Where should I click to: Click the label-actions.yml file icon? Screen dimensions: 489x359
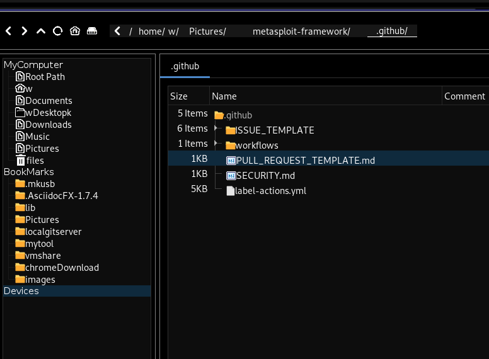pos(231,191)
